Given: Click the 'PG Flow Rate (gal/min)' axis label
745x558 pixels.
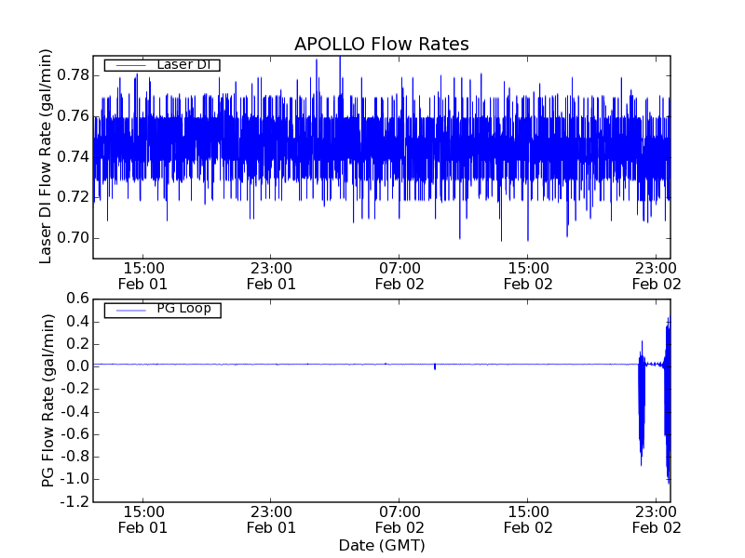Looking at the screenshot, I should (x=47, y=401).
